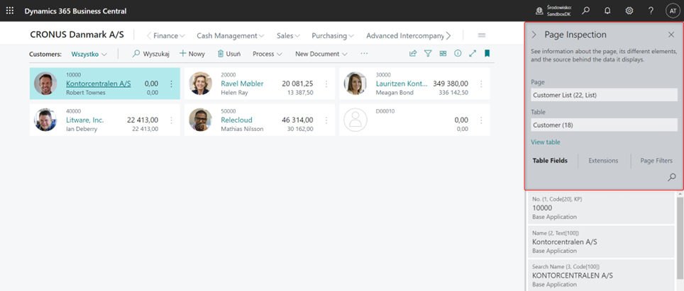Open the Wszystko view dropdown
The height and width of the screenshot is (291, 684).
tap(89, 55)
